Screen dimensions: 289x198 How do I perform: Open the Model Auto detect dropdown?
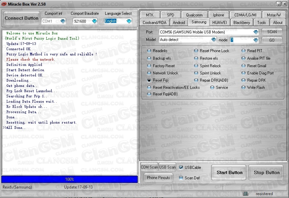(x=213, y=40)
